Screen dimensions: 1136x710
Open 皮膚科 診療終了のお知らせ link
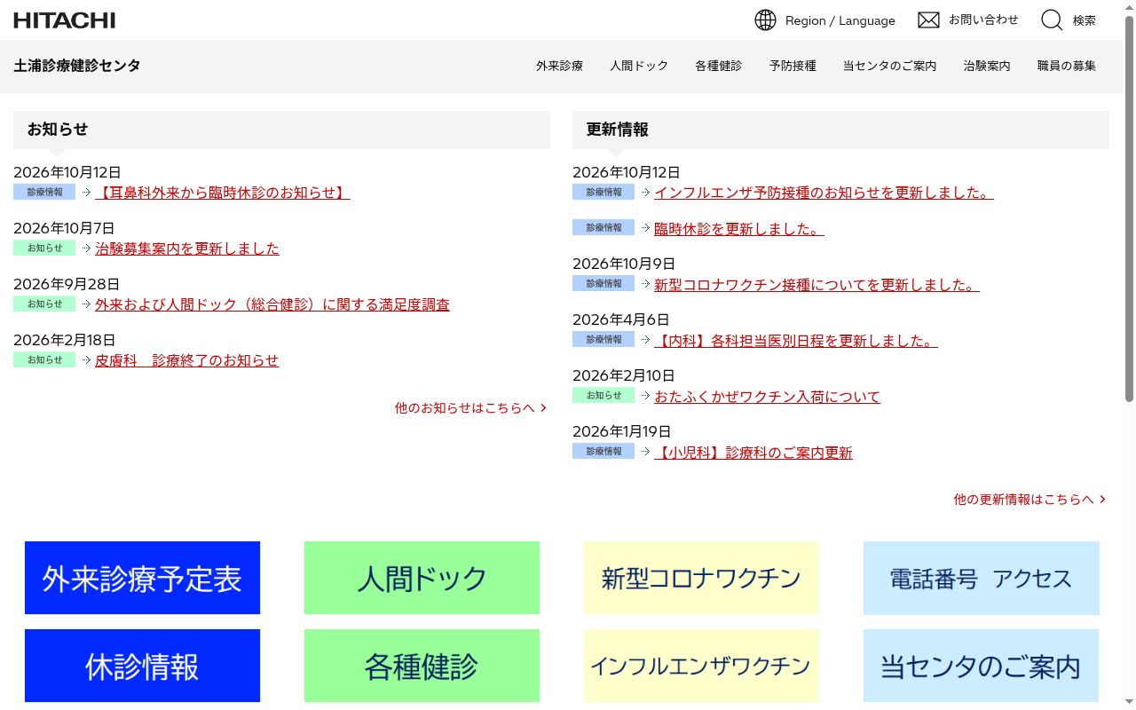[187, 360]
